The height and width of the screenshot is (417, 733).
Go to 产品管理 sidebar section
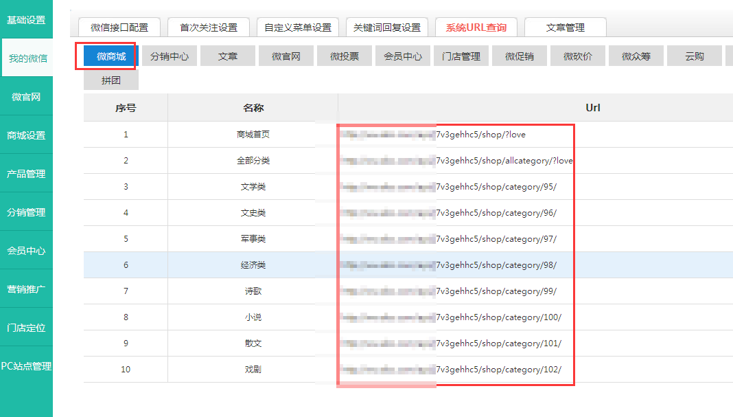pos(26,174)
